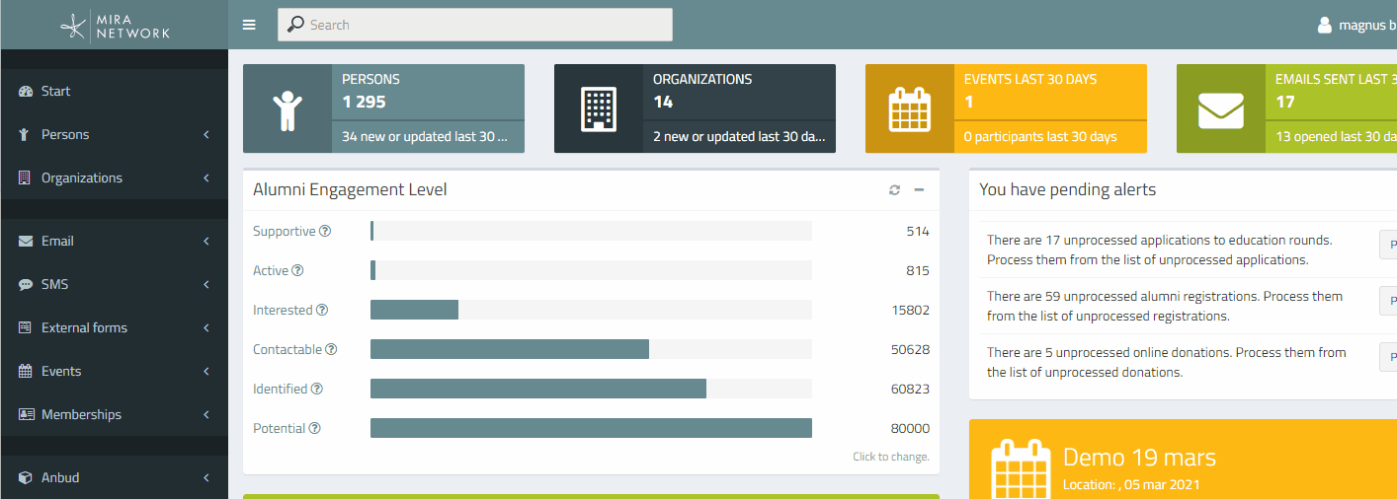Expand the Memberships sidebar section
This screenshot has height=499, width=1397.
click(115, 414)
